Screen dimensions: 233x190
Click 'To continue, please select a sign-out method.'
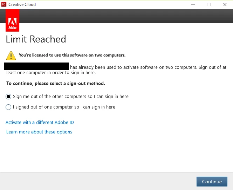pos(56,83)
